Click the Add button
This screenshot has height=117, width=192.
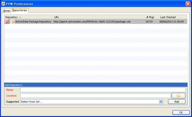(x=177, y=102)
